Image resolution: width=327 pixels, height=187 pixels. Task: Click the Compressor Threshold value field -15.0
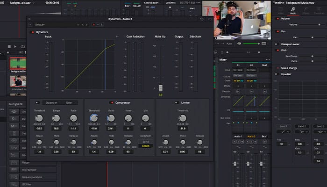click(x=94, y=129)
